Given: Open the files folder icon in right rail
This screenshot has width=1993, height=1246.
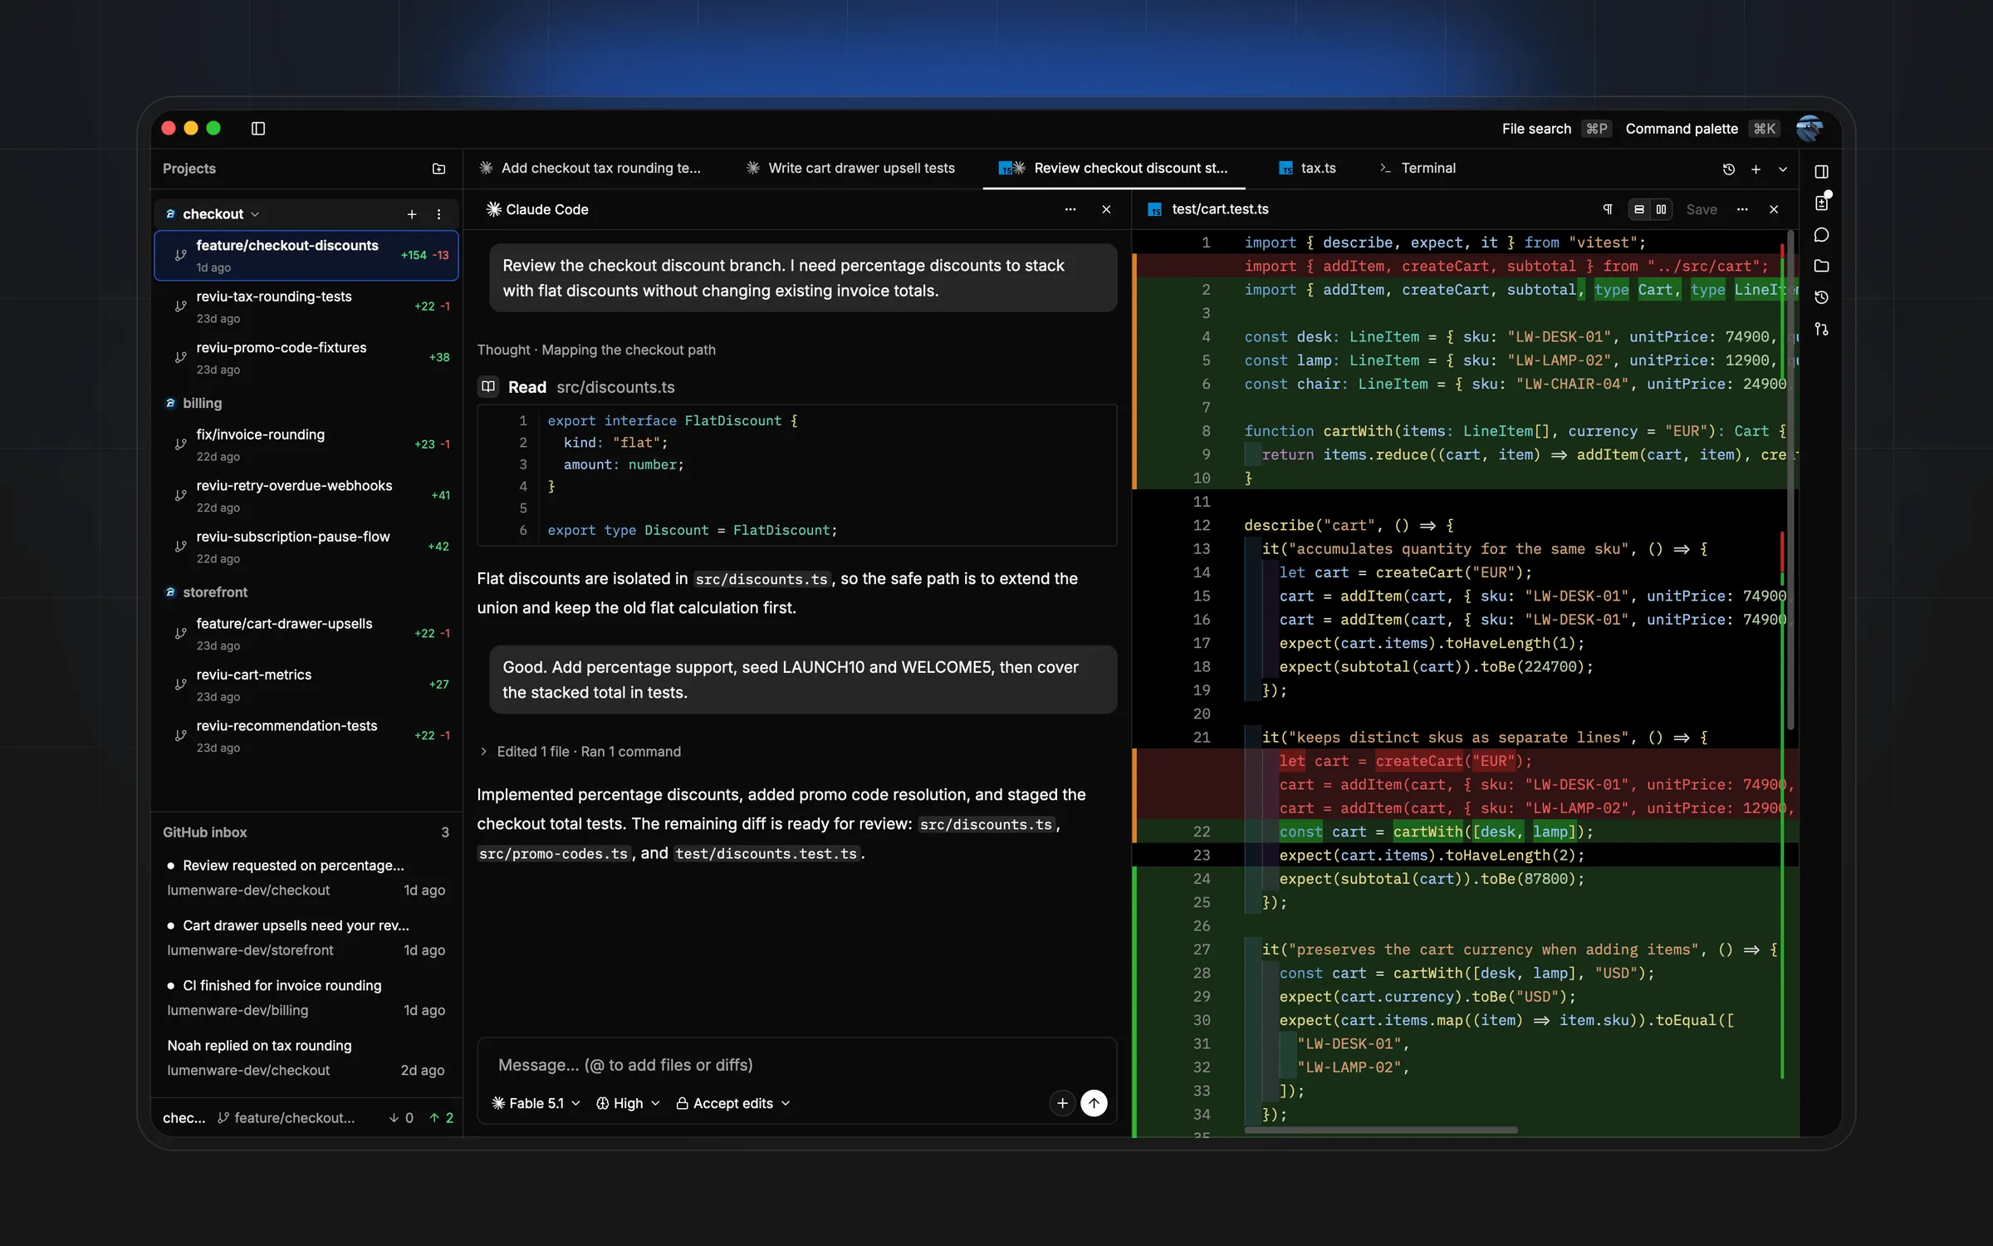Looking at the screenshot, I should [x=1821, y=267].
